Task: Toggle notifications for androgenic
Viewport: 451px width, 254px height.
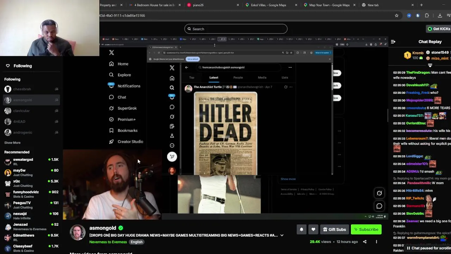Action: (x=56, y=133)
